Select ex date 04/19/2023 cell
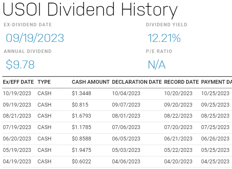Viewport: 232px width, 169px height. click(x=17, y=161)
